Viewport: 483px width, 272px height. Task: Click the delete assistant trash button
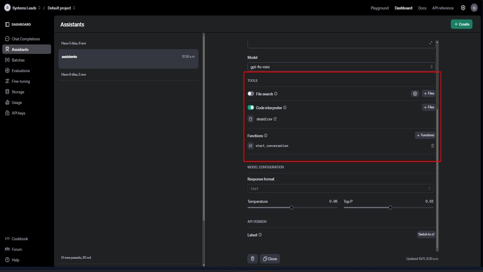point(252,259)
